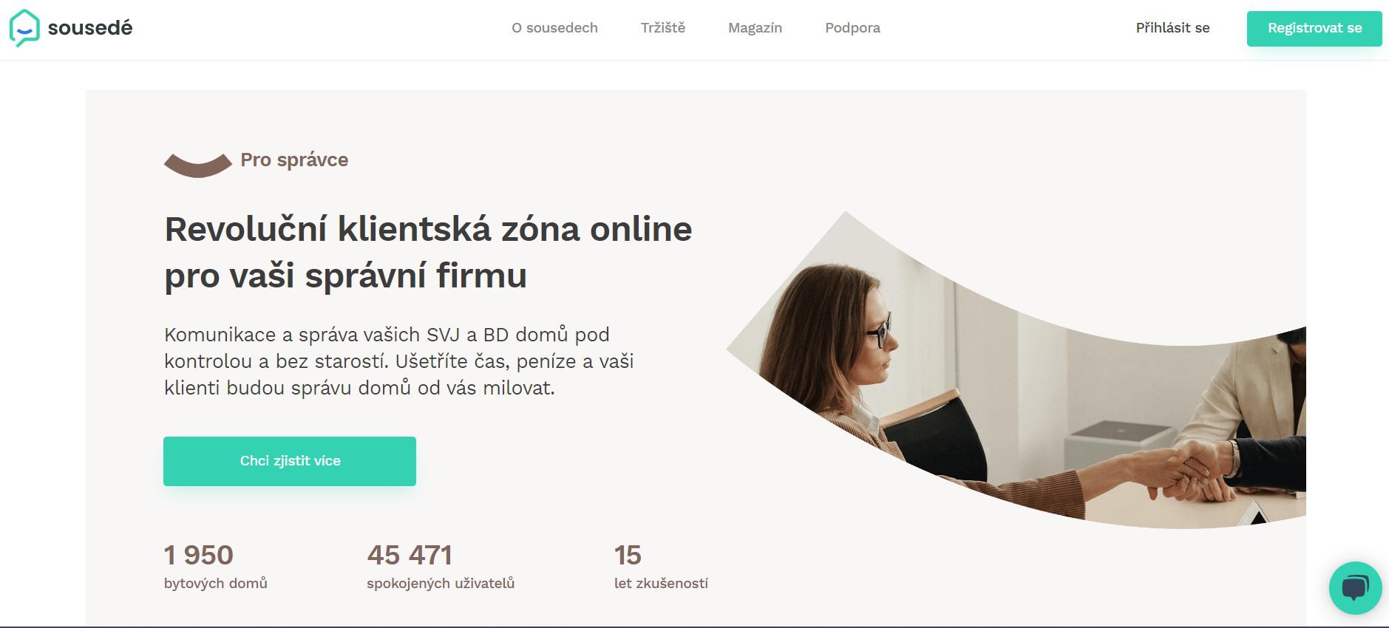Open the O sousedech menu item
The height and width of the screenshot is (628, 1389).
554,28
